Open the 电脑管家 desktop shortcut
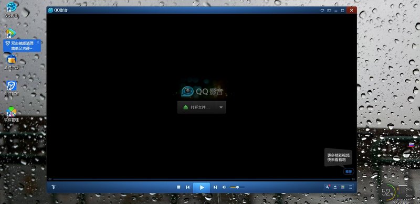The width and height of the screenshot is (420, 204). pos(11,89)
